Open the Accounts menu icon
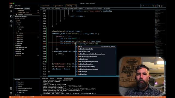Viewport: 175px width, 98px height. 11,88
